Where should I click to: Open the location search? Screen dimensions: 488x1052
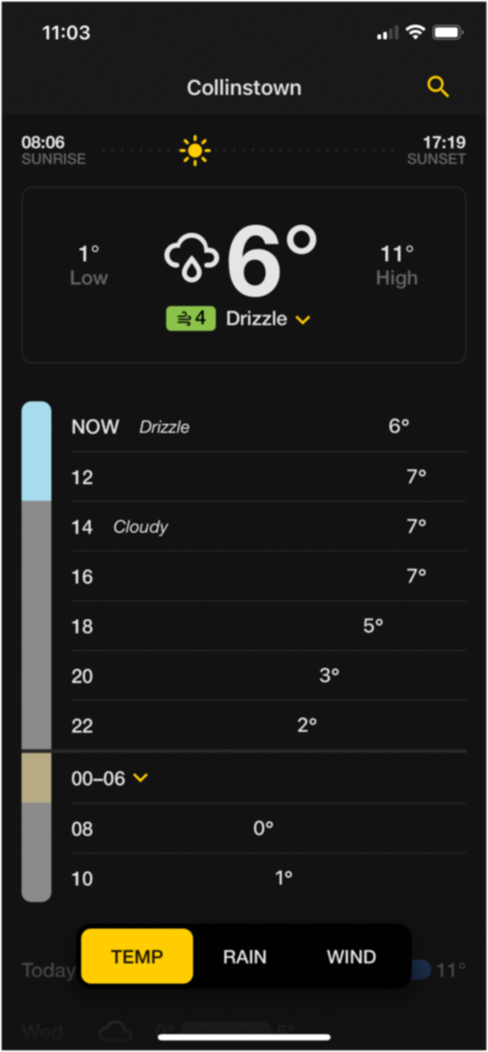[438, 87]
